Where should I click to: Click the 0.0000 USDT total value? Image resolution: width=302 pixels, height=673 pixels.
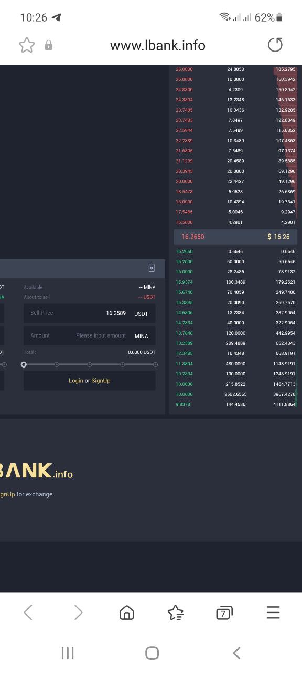142,352
